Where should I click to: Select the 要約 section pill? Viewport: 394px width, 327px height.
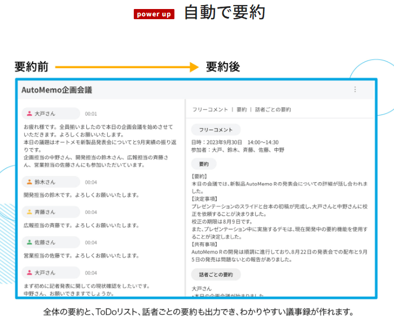(x=204, y=164)
